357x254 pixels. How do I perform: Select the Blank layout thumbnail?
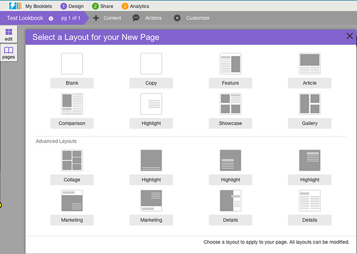click(x=72, y=63)
